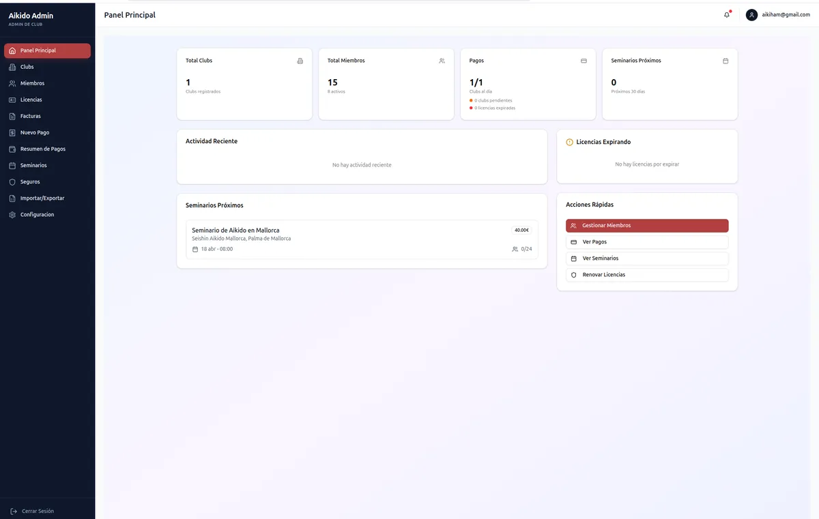Navigate to Seminarios in sidebar
The image size is (819, 519).
(x=33, y=165)
